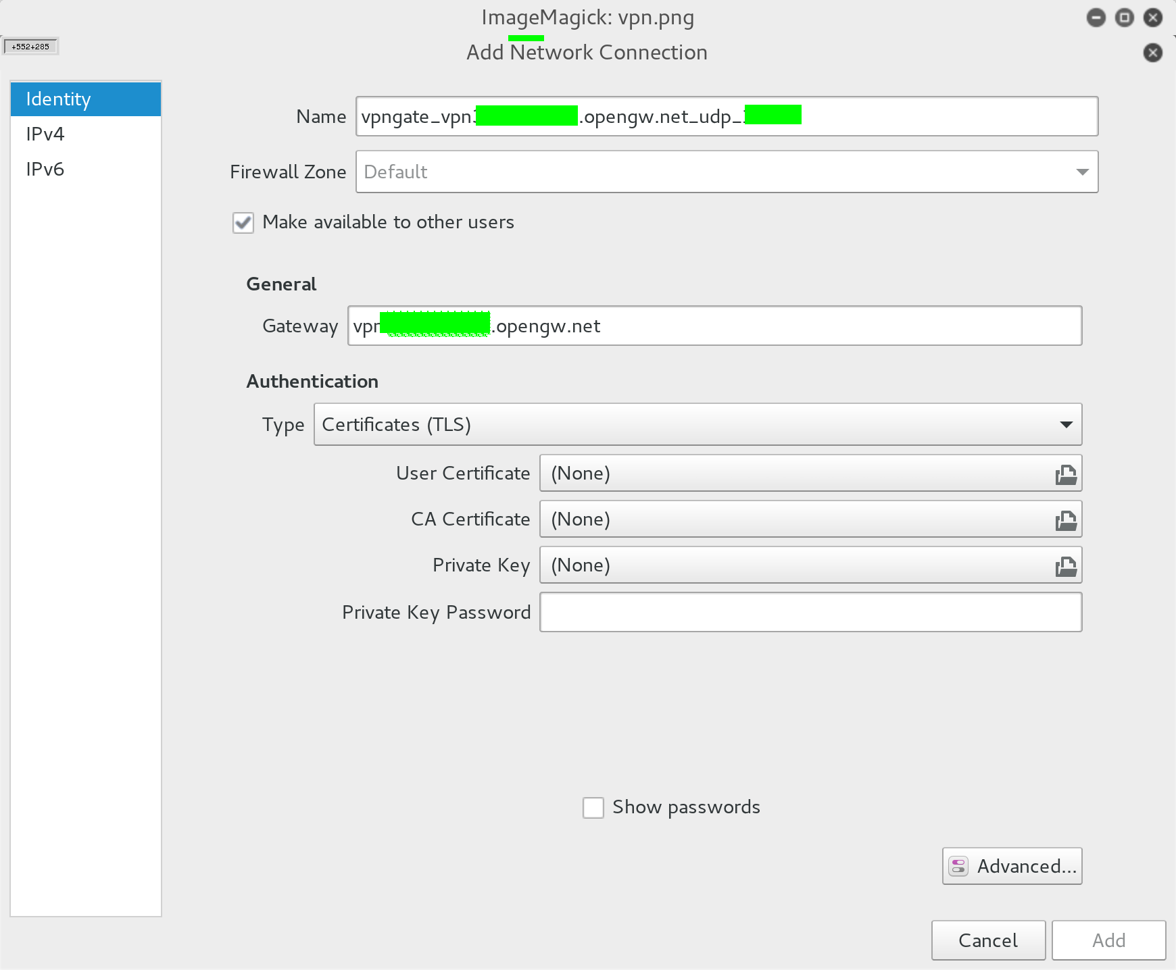The width and height of the screenshot is (1176, 970).
Task: Open User Certificate file browse icon
Action: [1066, 474]
